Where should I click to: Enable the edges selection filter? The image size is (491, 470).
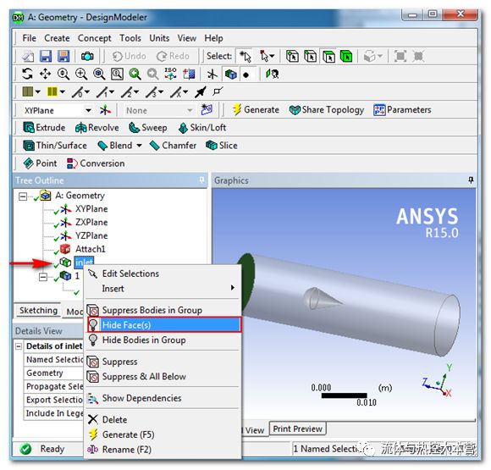point(311,57)
